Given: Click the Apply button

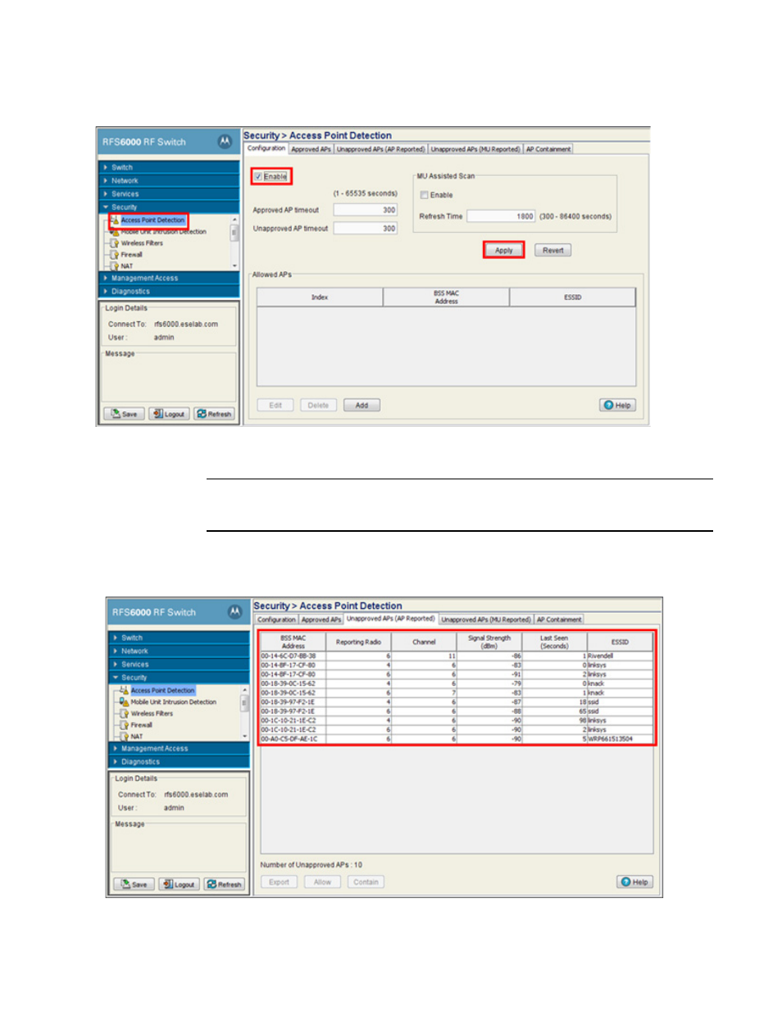Looking at the screenshot, I should [503, 250].
